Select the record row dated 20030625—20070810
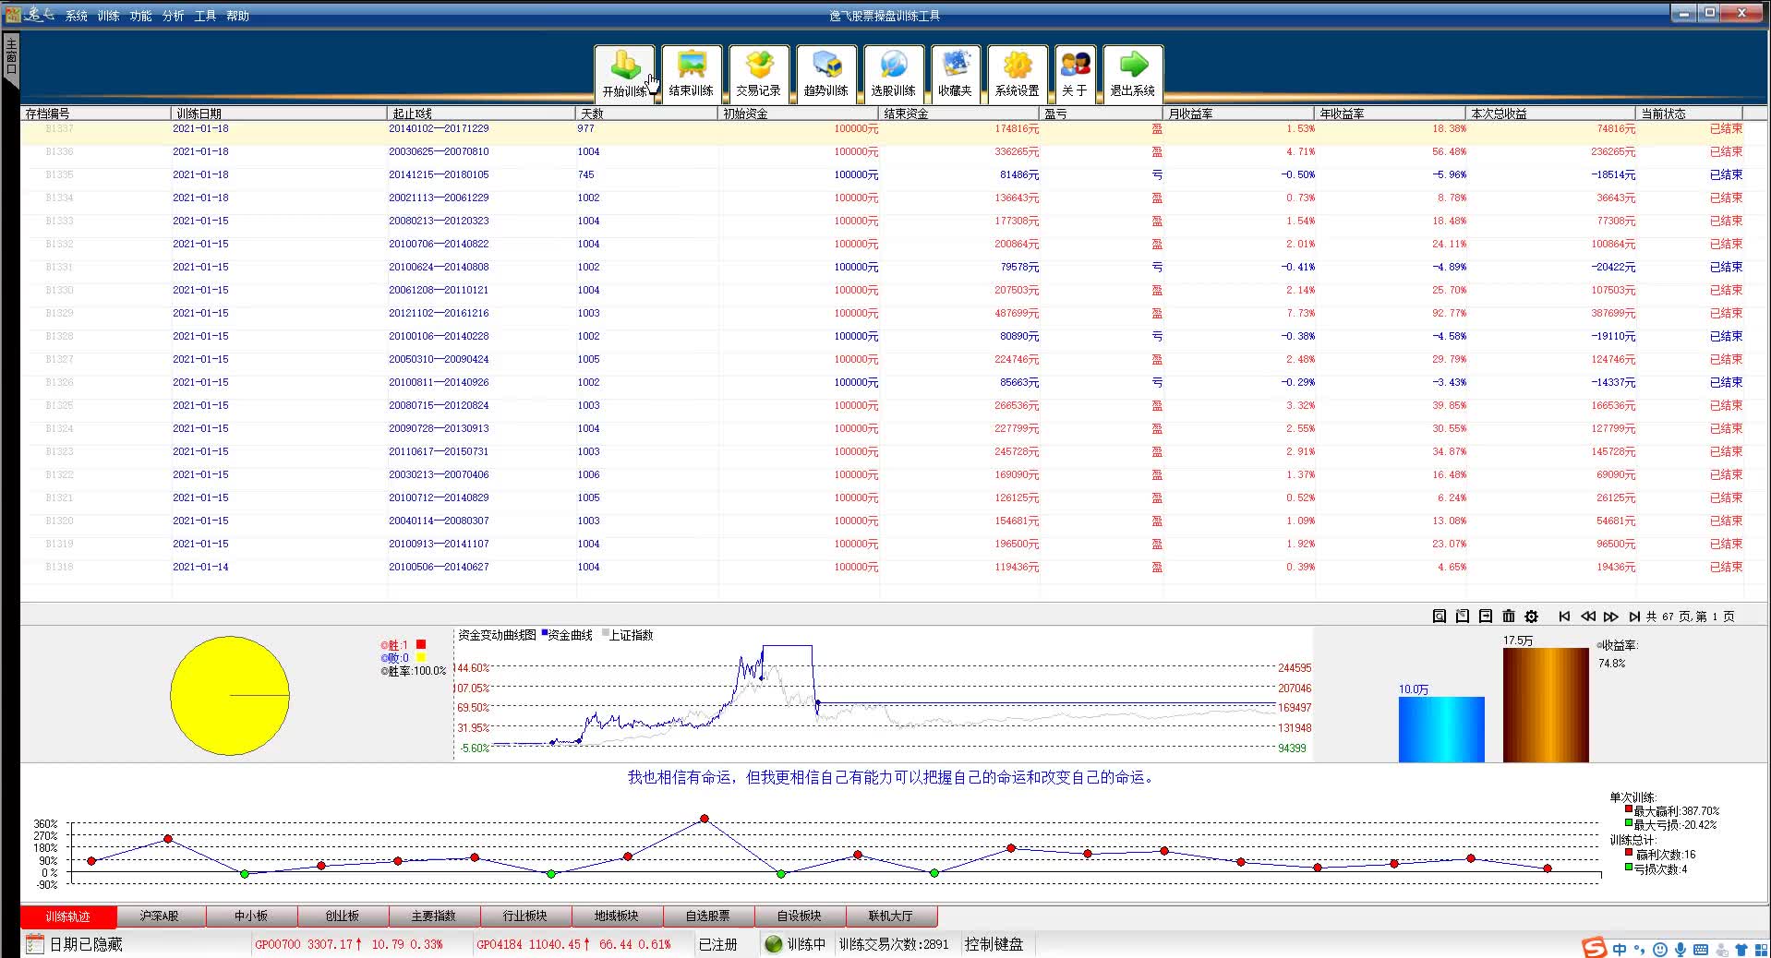1771x958 pixels. 882,151
